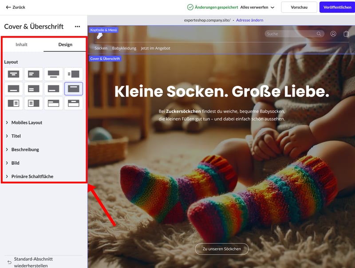Go back using the Zurück arrow
The width and height of the screenshot is (355, 268).
click(15, 7)
